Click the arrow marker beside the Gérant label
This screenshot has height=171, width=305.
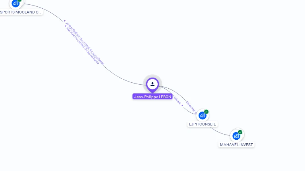182,106
